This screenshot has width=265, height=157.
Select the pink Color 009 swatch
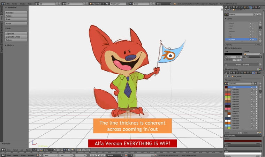tap(228, 109)
